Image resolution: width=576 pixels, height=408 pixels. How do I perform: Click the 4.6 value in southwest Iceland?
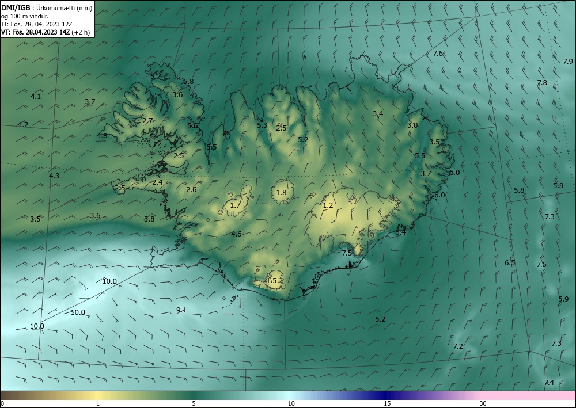coord(237,234)
